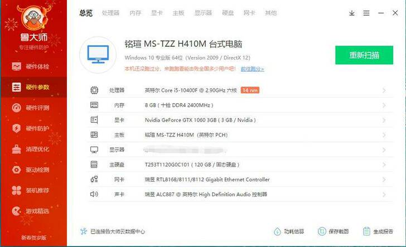Click the 生成报告 report icon

click(x=366, y=231)
